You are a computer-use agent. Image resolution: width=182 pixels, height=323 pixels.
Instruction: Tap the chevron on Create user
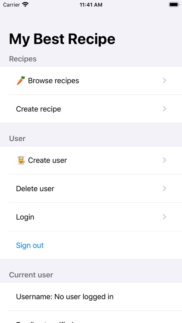click(x=164, y=160)
